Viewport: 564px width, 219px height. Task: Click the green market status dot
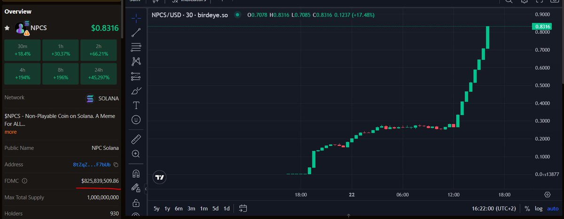point(238,15)
